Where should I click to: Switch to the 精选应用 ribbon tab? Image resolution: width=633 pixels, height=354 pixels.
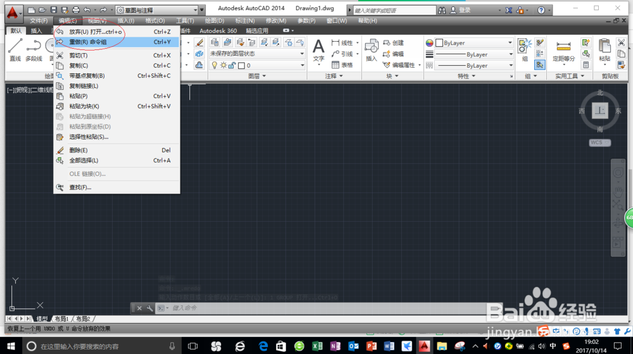pyautogui.click(x=257, y=30)
